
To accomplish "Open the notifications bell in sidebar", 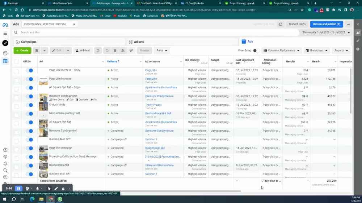I will click(5, 163).
